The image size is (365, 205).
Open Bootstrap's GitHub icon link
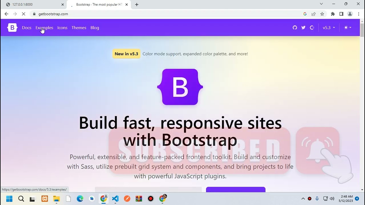click(x=295, y=28)
